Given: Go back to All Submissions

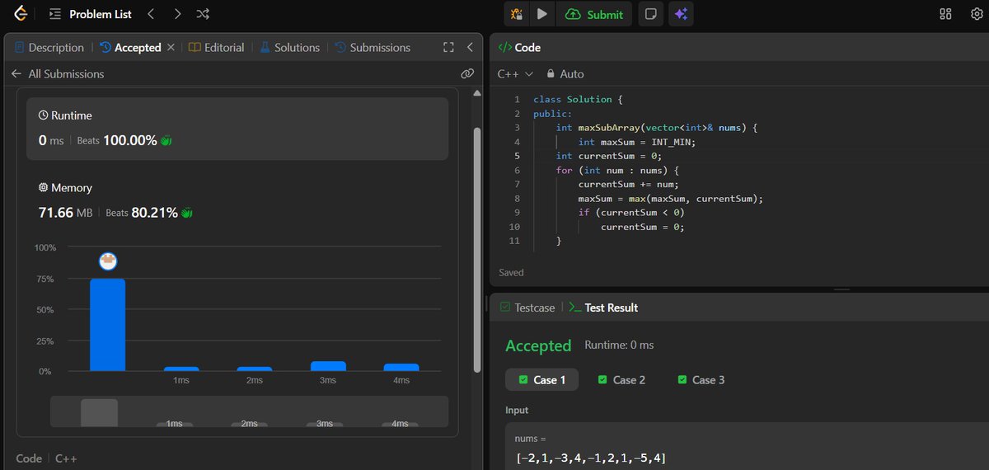Looking at the screenshot, I should 58,74.
